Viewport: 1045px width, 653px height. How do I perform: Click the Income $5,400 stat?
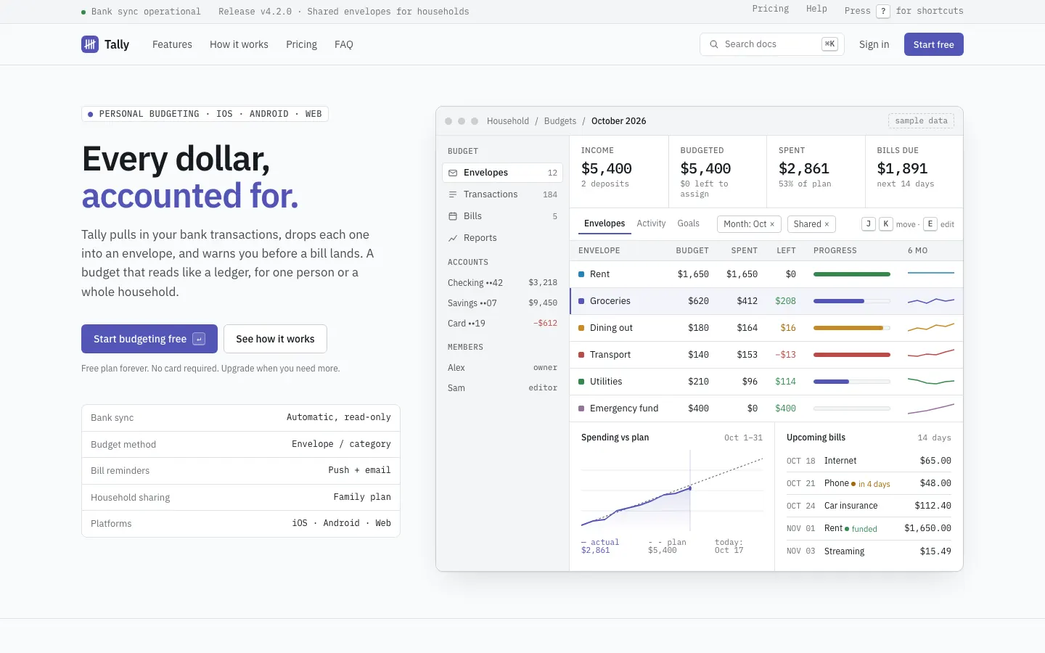pos(619,171)
